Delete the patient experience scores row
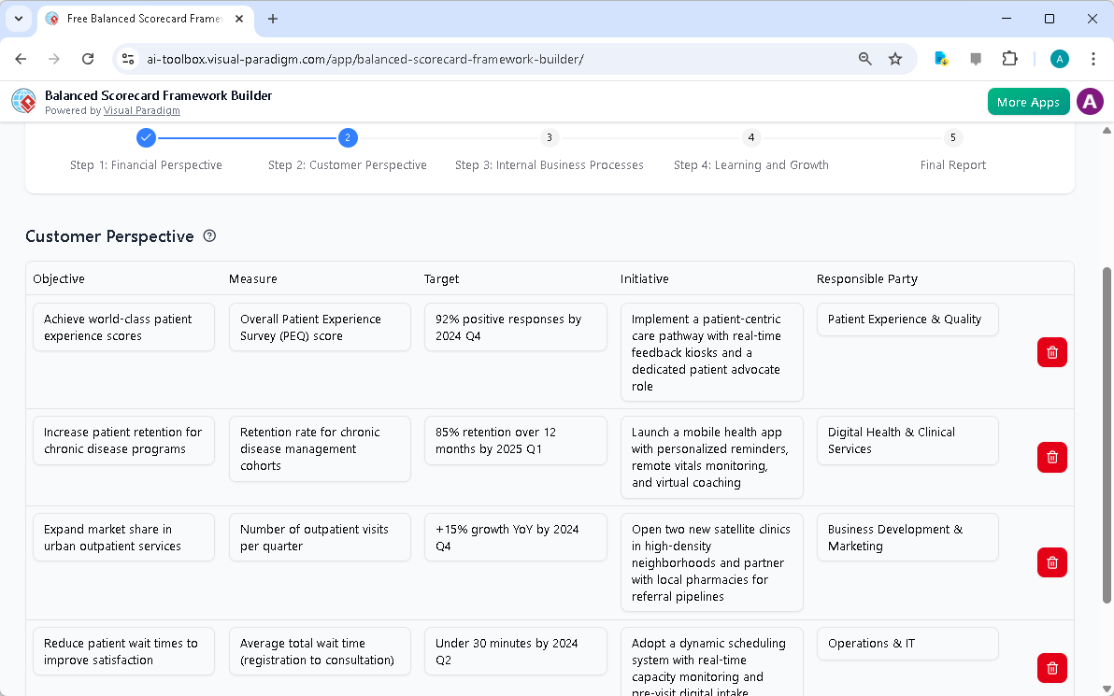 1051,352
